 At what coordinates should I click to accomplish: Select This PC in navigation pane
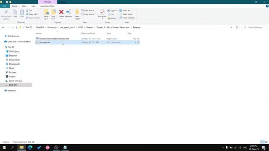click(11, 47)
